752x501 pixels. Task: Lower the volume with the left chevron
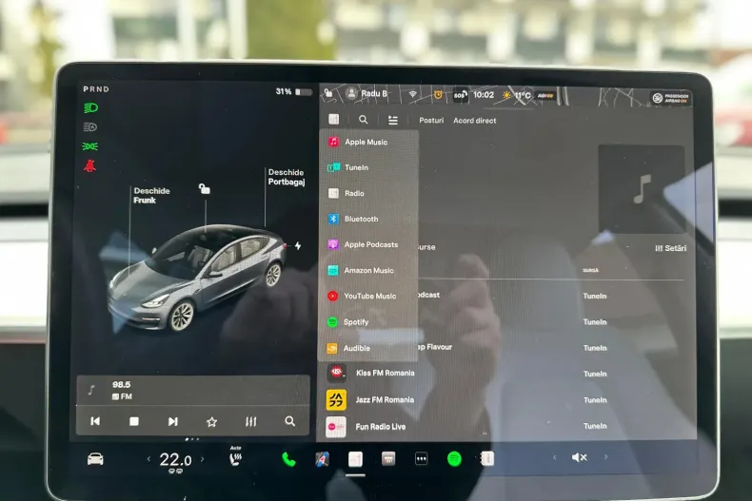click(x=554, y=457)
